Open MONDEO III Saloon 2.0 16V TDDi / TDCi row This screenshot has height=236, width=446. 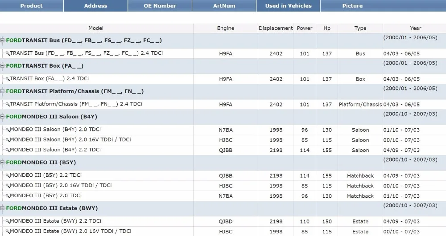point(70,140)
